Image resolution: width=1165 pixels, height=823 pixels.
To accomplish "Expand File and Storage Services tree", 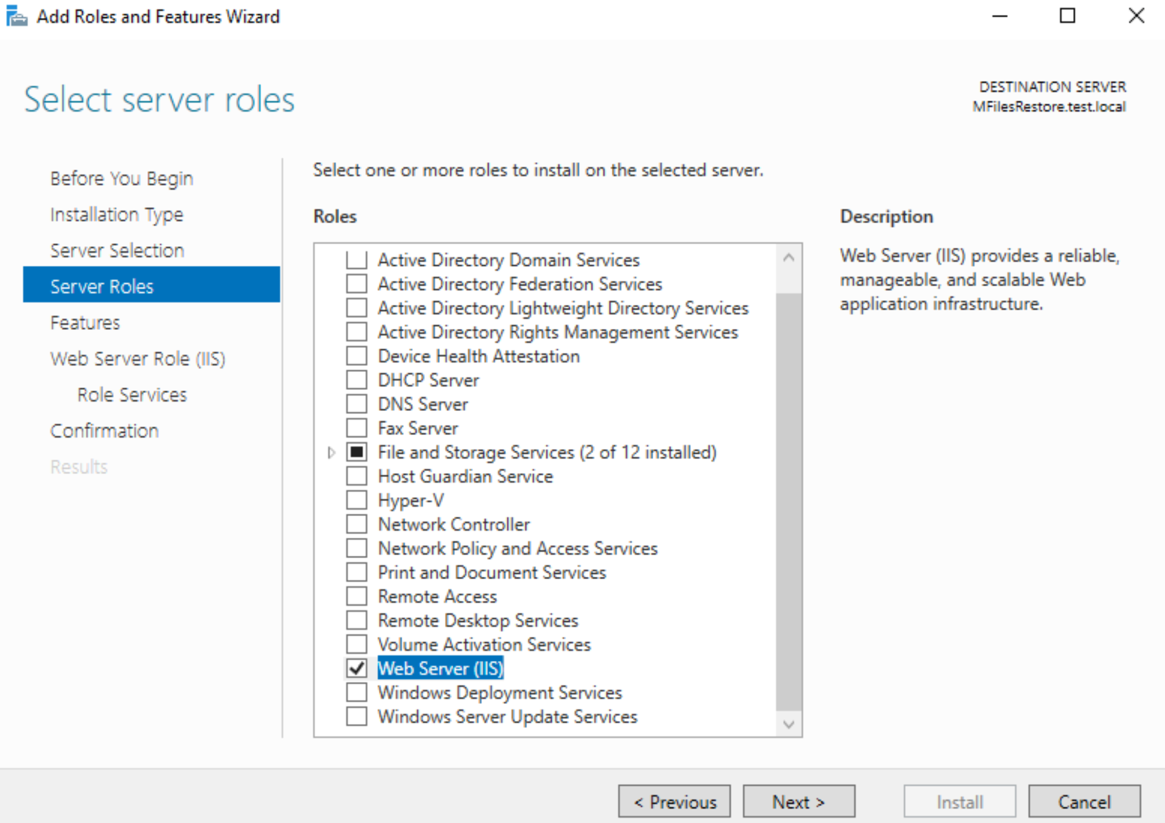I will [x=331, y=453].
